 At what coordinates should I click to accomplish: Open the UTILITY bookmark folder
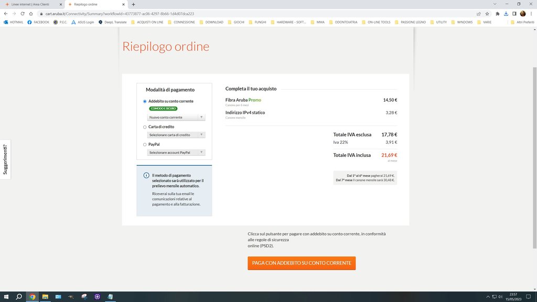[438, 22]
